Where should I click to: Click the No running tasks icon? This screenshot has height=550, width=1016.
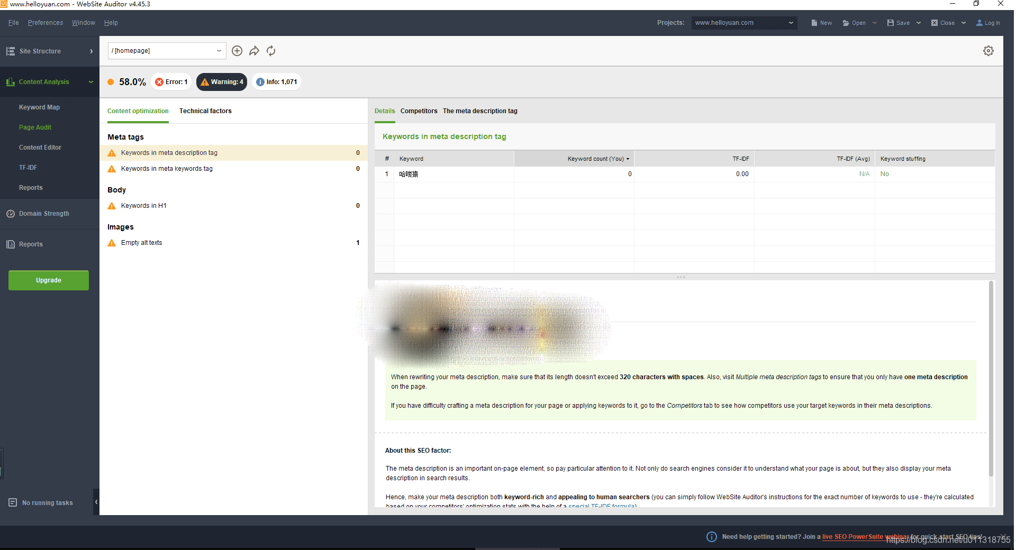pyautogui.click(x=13, y=502)
